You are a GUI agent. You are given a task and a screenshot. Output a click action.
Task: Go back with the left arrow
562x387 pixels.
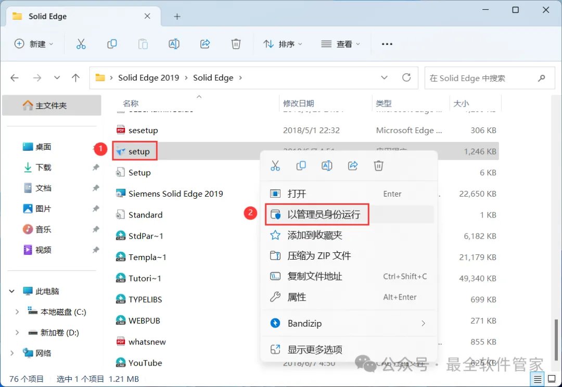click(x=15, y=78)
